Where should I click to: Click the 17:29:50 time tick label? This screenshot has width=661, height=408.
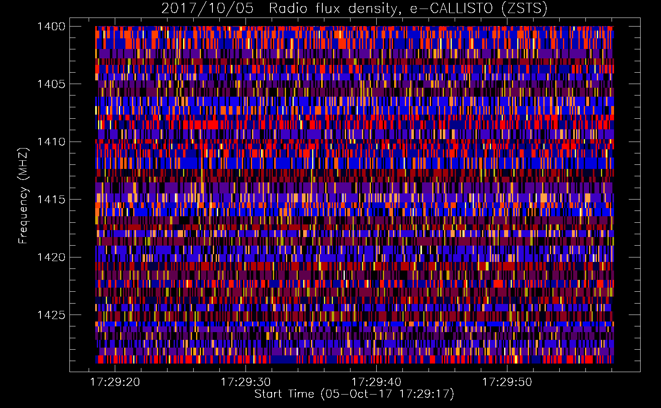pos(507,382)
